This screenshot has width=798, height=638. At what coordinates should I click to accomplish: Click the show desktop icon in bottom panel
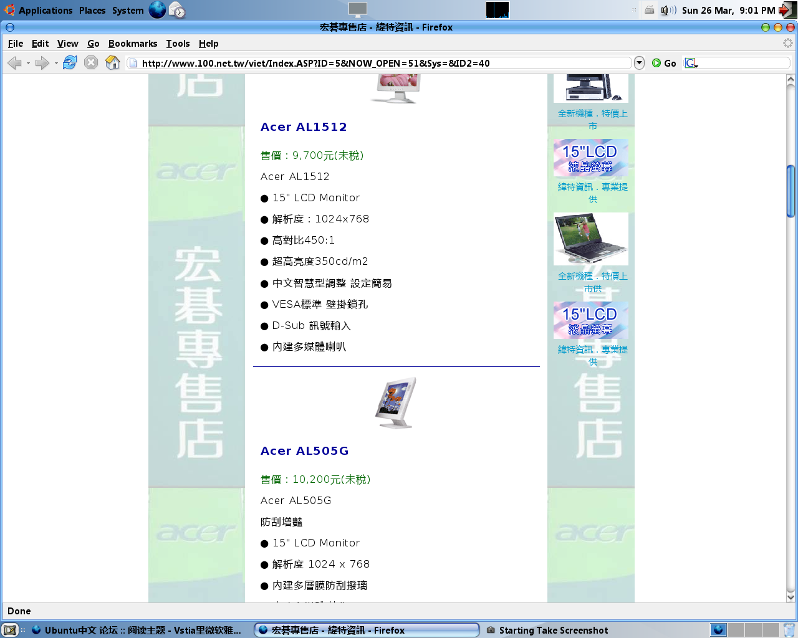(x=10, y=630)
